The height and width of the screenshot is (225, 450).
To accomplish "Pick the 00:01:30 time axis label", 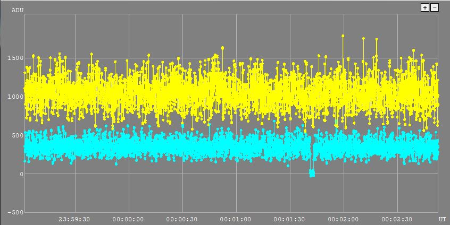I will click(289, 219).
